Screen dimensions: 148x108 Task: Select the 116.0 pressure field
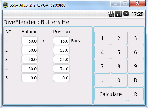pos(61,41)
